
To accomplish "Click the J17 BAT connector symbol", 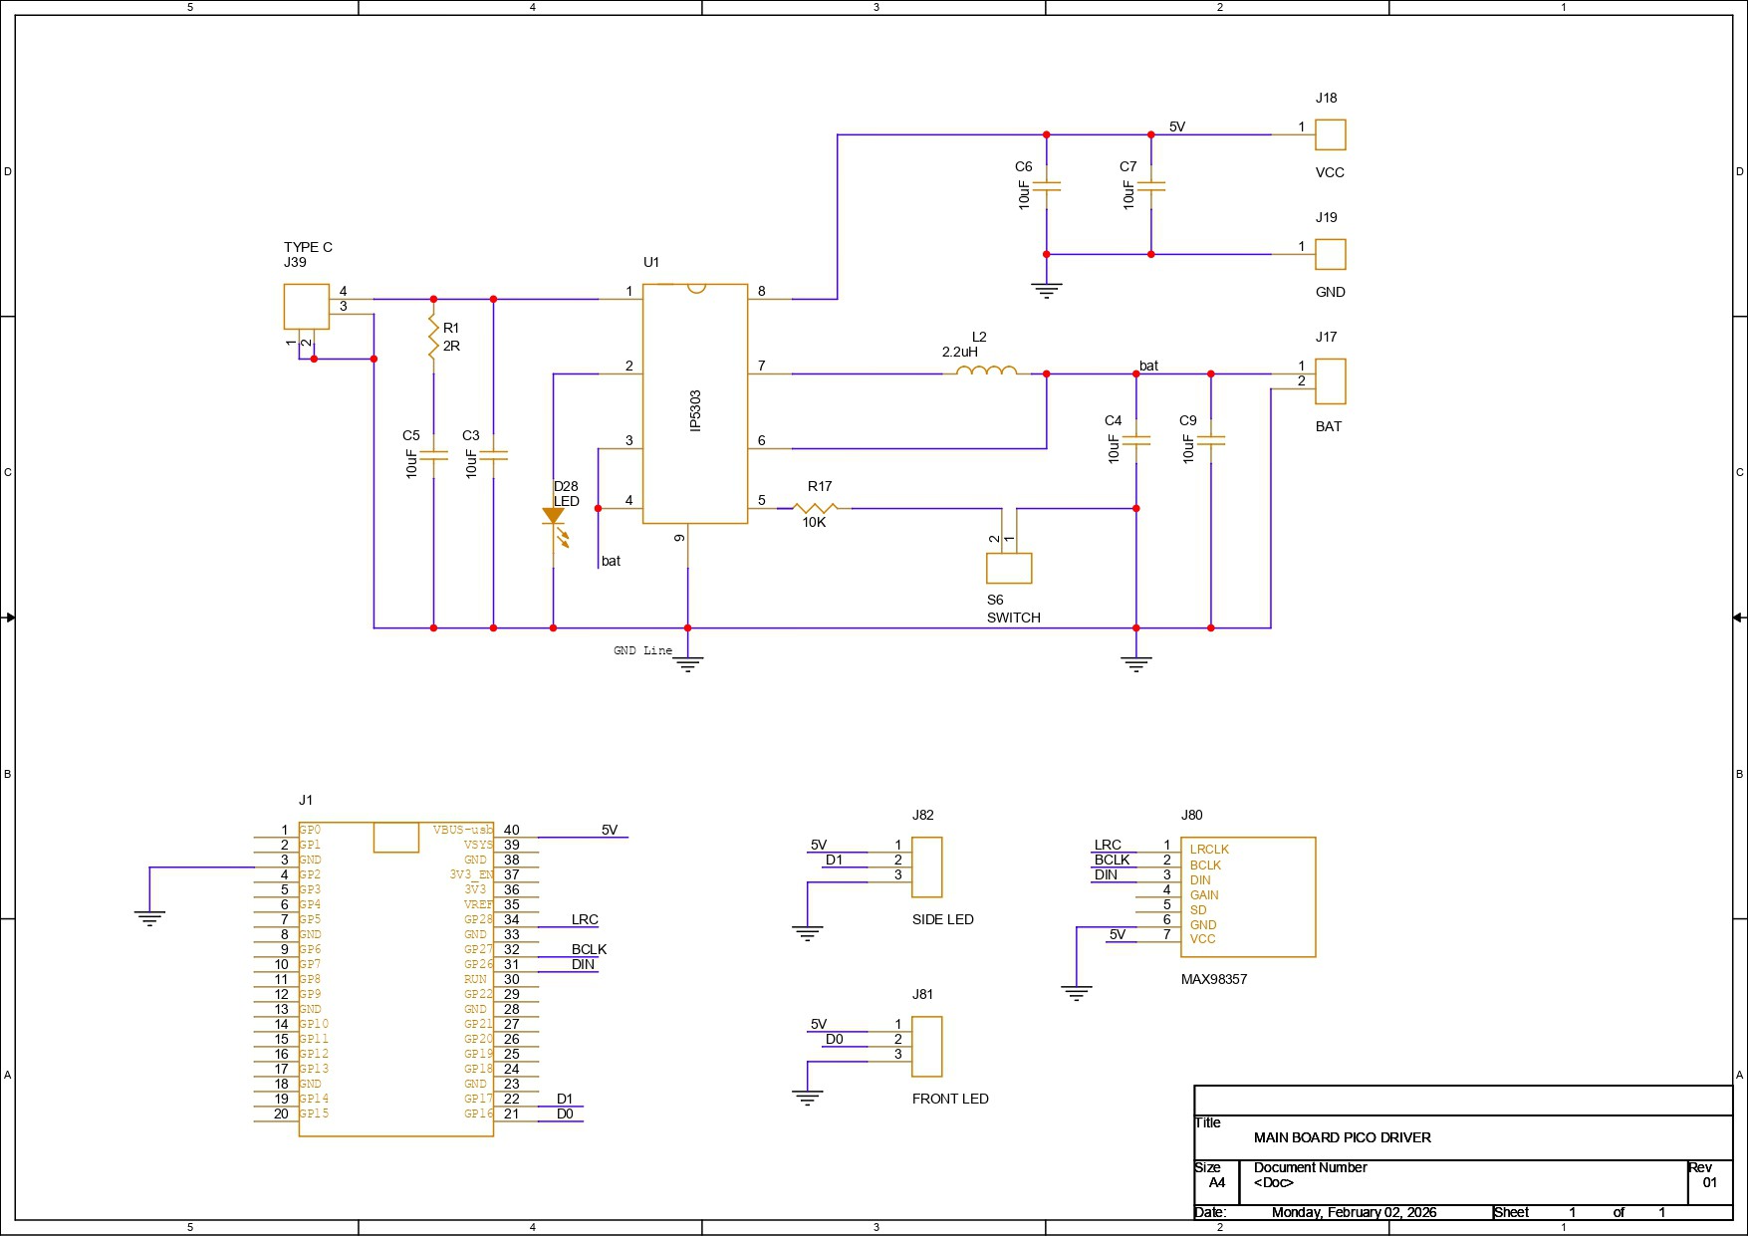I will pyautogui.click(x=1330, y=381).
